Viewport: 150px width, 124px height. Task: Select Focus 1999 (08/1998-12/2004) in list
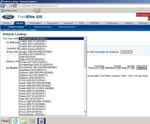tap(52, 101)
